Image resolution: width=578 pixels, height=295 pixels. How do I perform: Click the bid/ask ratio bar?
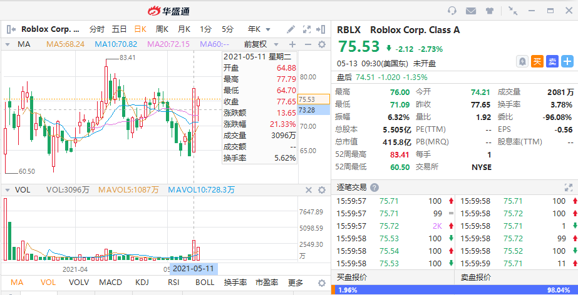(455, 290)
